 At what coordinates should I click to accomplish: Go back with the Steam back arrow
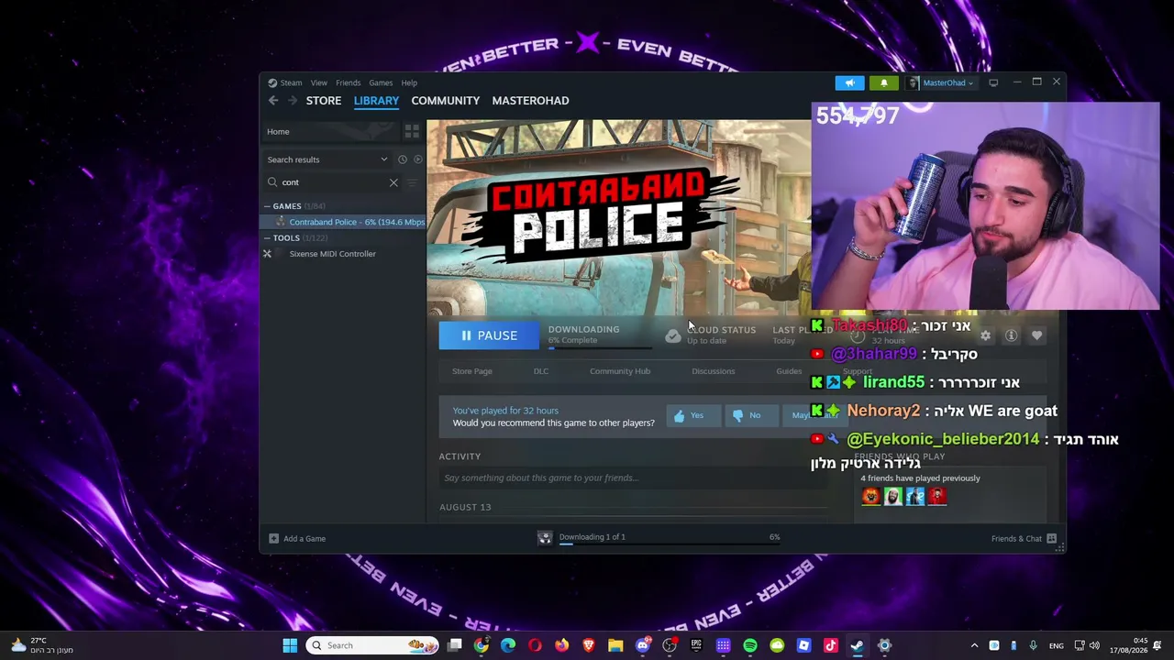coord(273,101)
